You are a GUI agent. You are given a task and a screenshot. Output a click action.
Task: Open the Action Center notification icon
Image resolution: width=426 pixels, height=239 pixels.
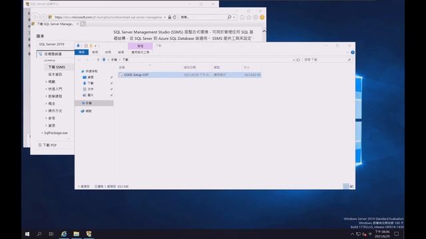397,234
